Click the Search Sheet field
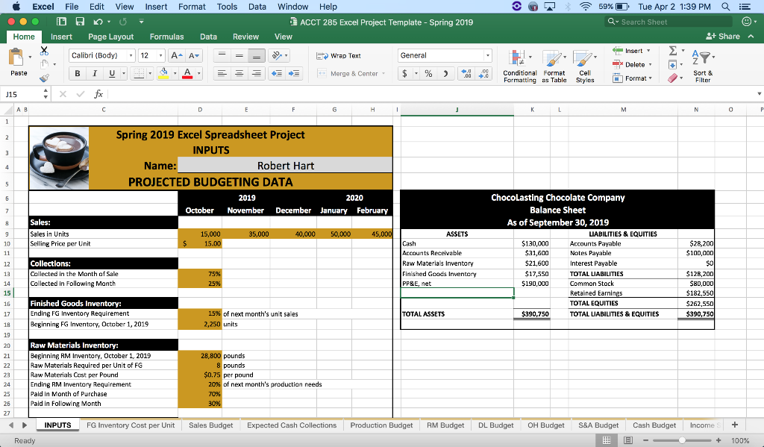Image resolution: width=764 pixels, height=447 pixels. point(668,21)
